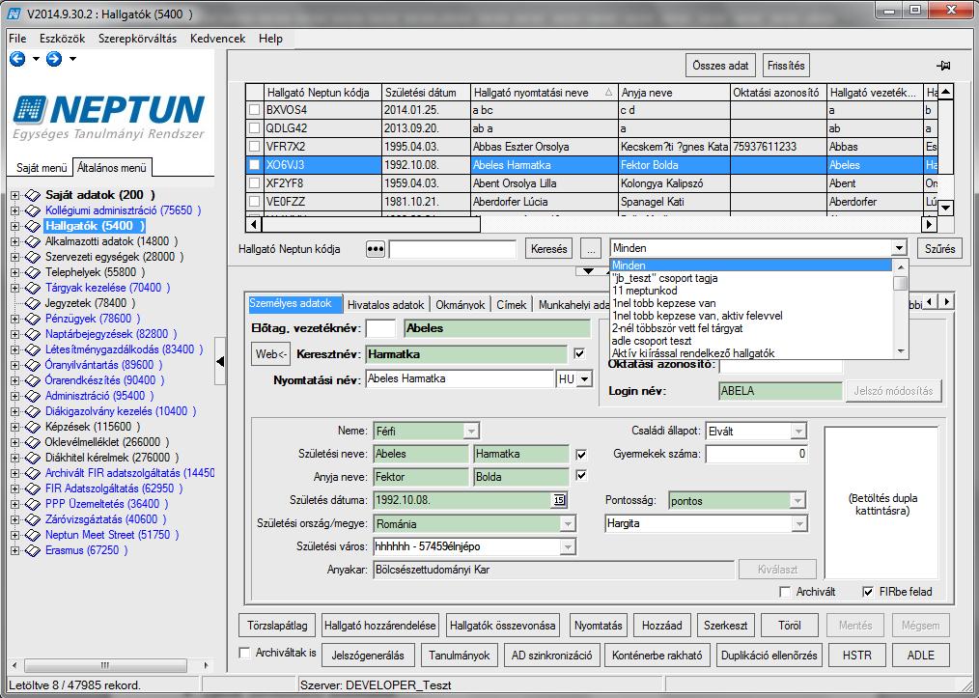Click the Pénzügyek tree book icon
Image resolution: width=979 pixels, height=698 pixels.
click(33, 319)
